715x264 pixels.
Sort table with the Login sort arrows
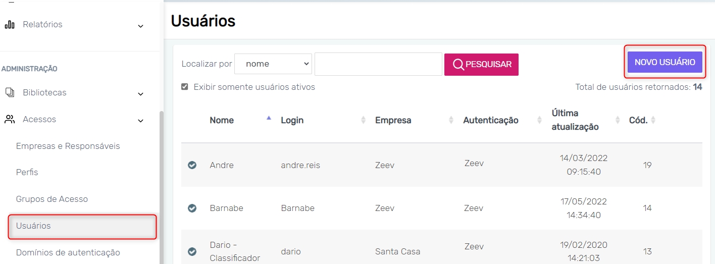(363, 120)
